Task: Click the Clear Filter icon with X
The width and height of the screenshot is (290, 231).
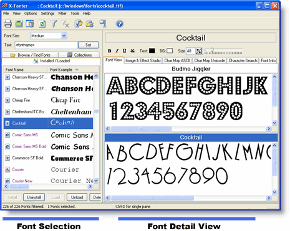Action: click(65, 24)
